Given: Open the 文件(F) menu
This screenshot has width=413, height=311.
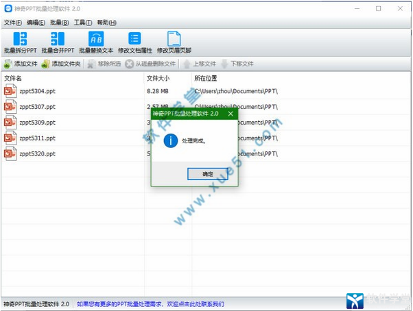Looking at the screenshot, I should (x=13, y=23).
